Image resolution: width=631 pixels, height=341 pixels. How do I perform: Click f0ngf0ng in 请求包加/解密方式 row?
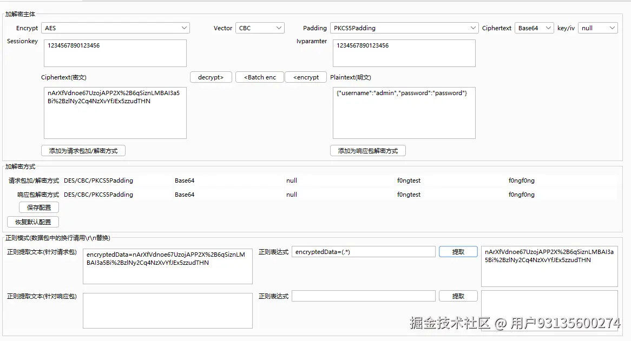tap(522, 180)
